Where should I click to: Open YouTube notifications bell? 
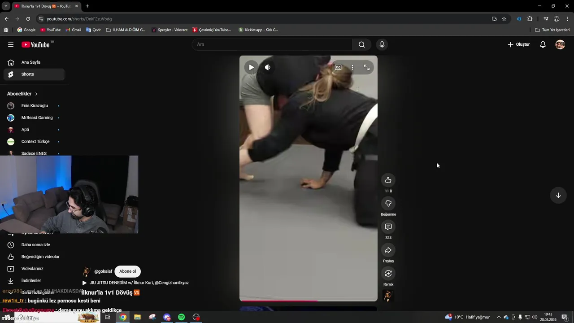pos(543,44)
